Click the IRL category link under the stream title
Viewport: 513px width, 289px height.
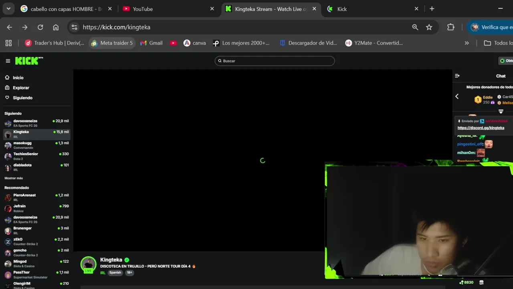tap(103, 273)
